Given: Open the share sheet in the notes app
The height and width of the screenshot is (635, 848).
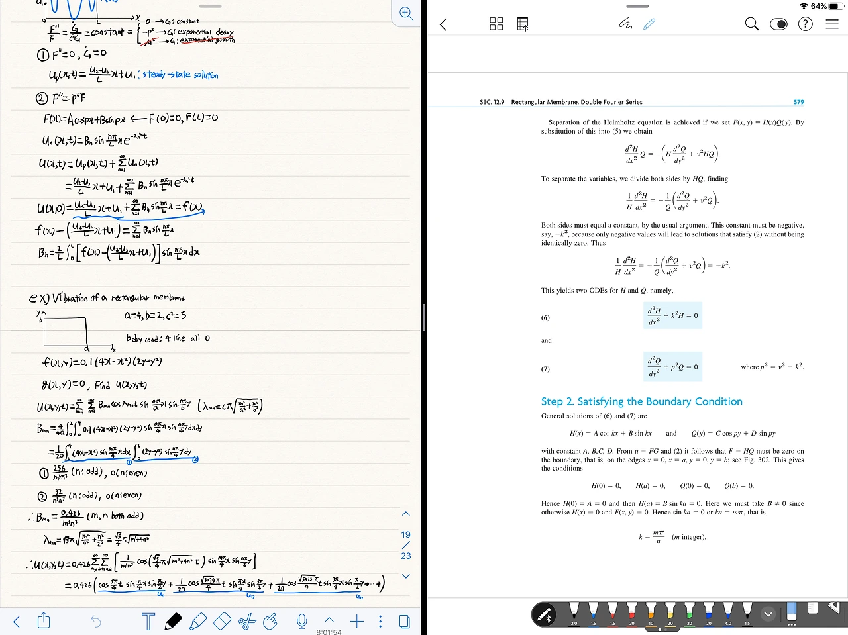Looking at the screenshot, I should tap(44, 621).
